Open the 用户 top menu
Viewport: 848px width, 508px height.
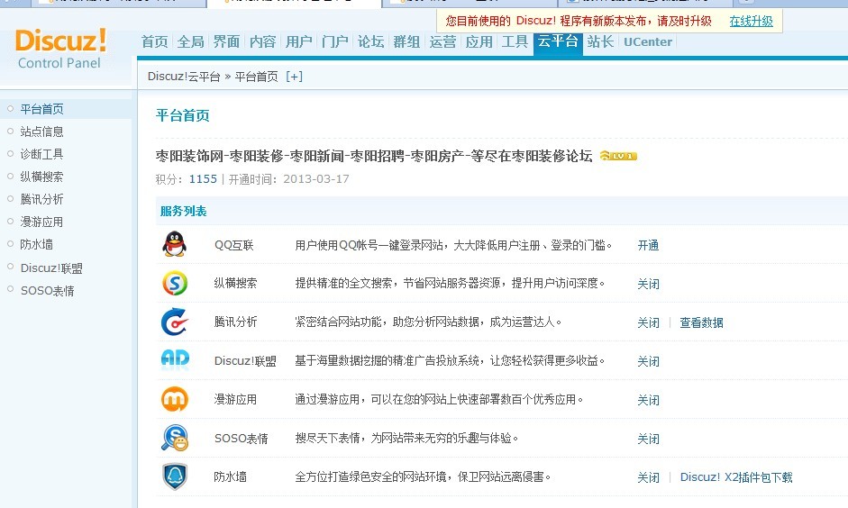pyautogui.click(x=298, y=41)
